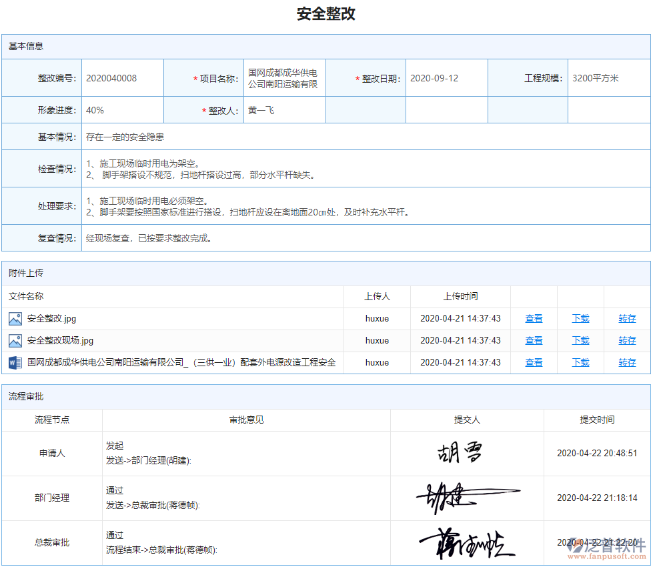Image resolution: width=653 pixels, height=567 pixels.
Task: Download the 安全整改现场.jpg attachment
Action: [x=580, y=340]
